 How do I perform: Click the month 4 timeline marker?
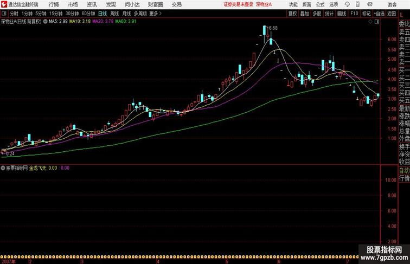[x=158, y=262]
